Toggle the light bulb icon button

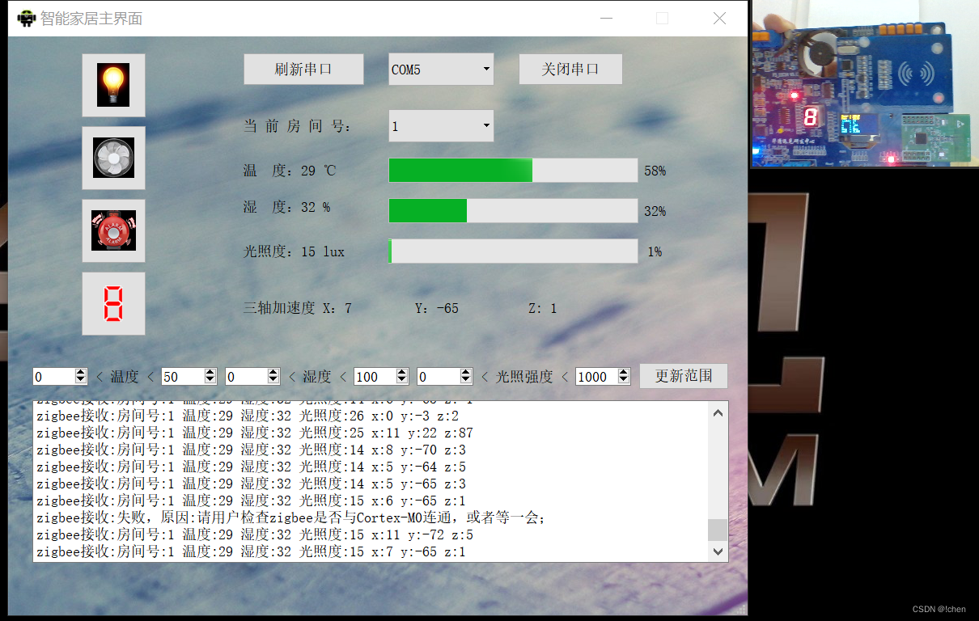(113, 86)
